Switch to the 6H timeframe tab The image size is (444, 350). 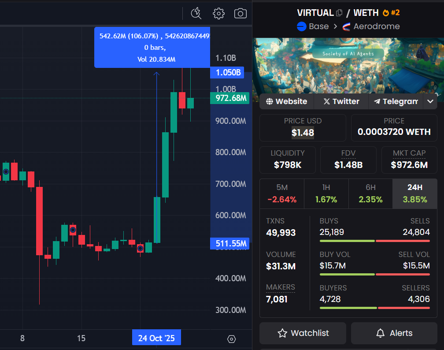pos(370,194)
